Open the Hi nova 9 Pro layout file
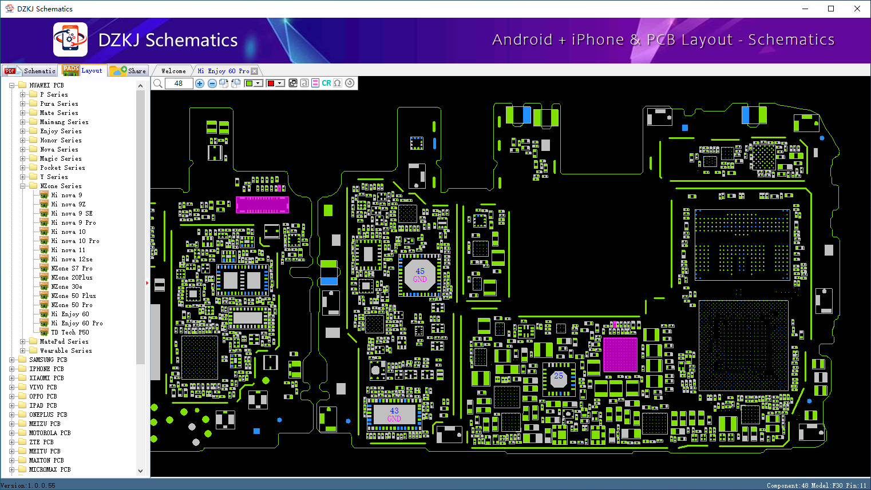The image size is (871, 490). click(x=73, y=222)
